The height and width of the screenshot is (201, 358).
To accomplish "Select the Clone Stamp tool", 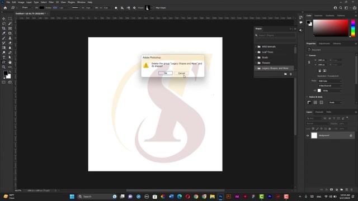I will [x=10, y=38].
